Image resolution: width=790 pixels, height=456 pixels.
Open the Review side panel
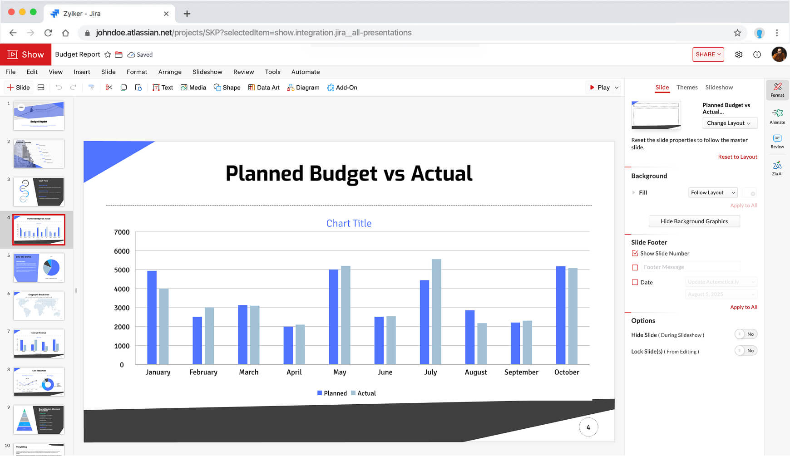coord(777,141)
